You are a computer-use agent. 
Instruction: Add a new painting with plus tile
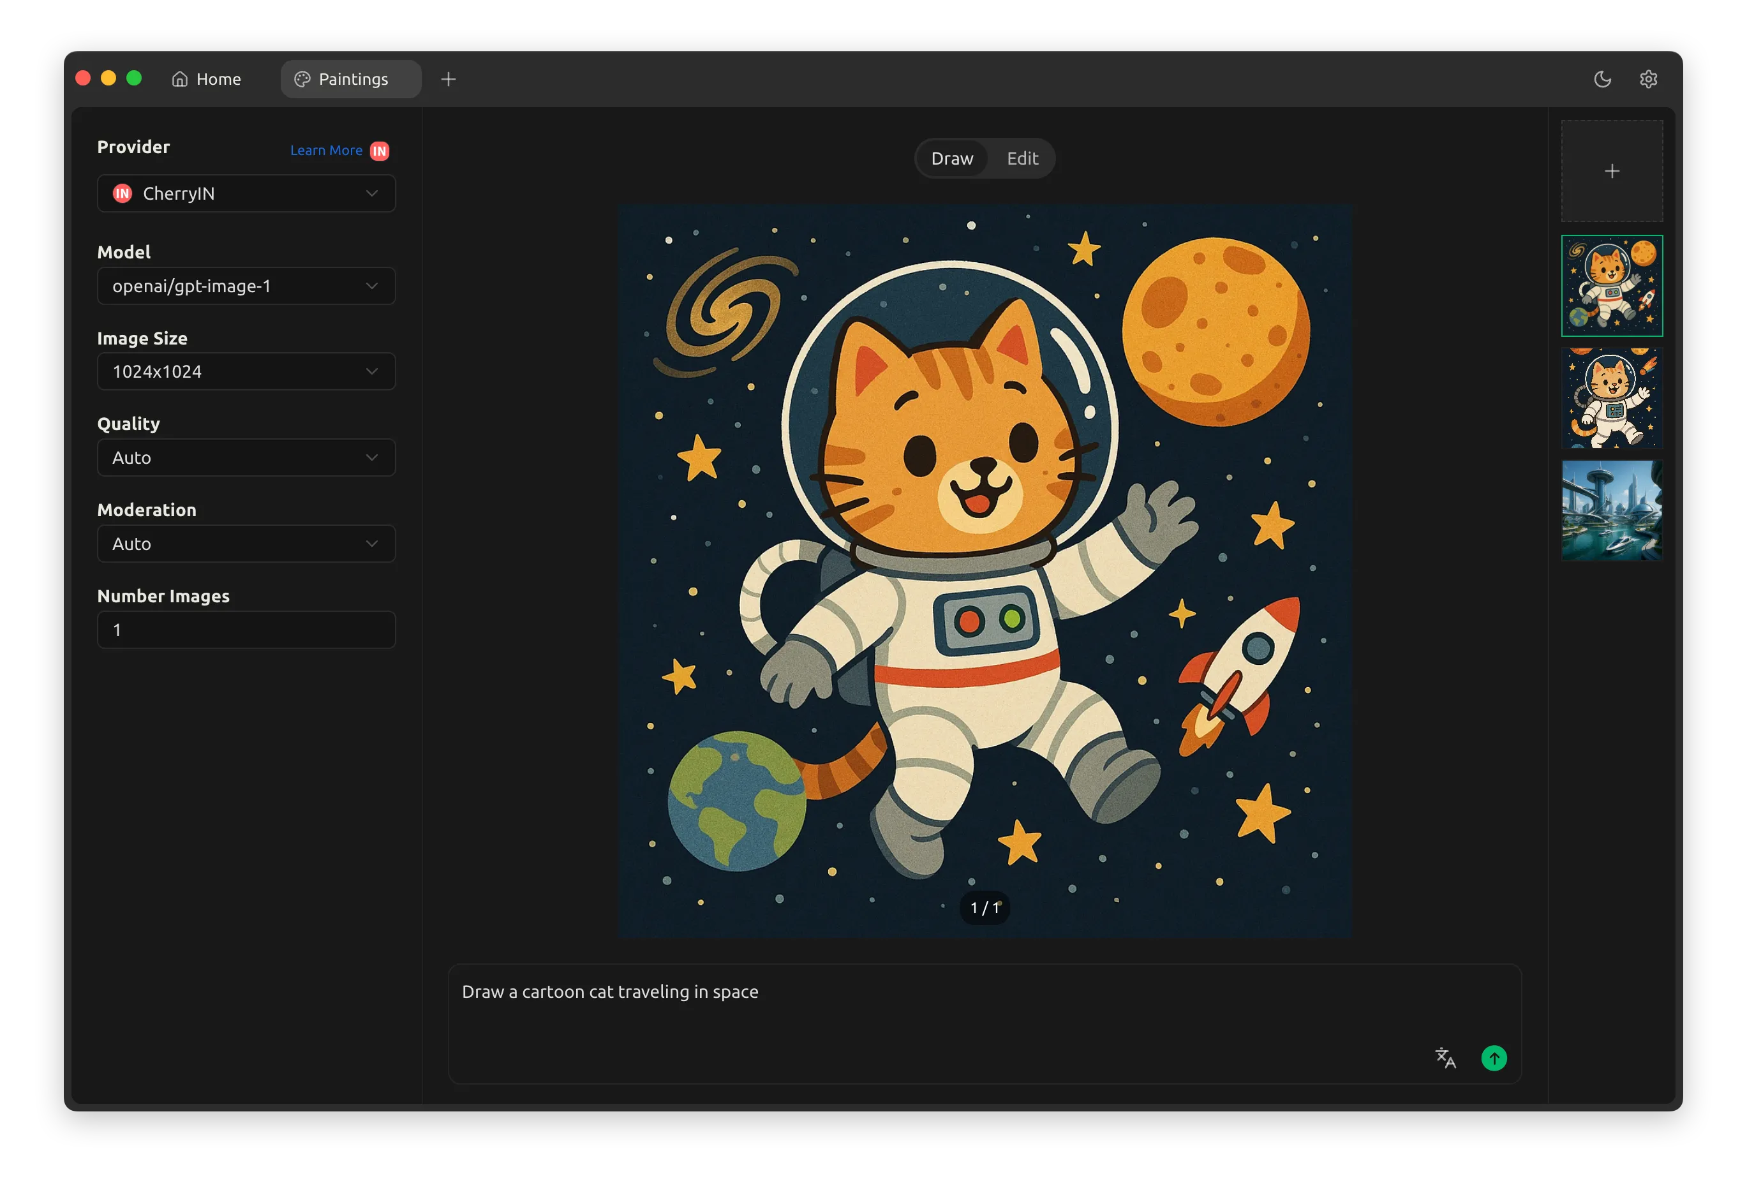tap(1612, 172)
